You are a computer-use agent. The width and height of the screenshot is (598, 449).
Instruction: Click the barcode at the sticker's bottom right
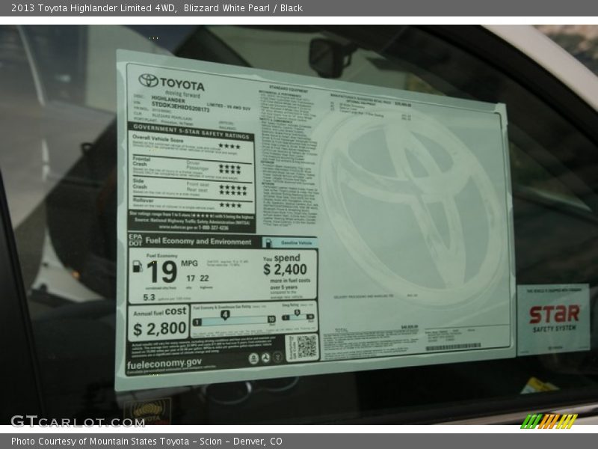coord(453,347)
